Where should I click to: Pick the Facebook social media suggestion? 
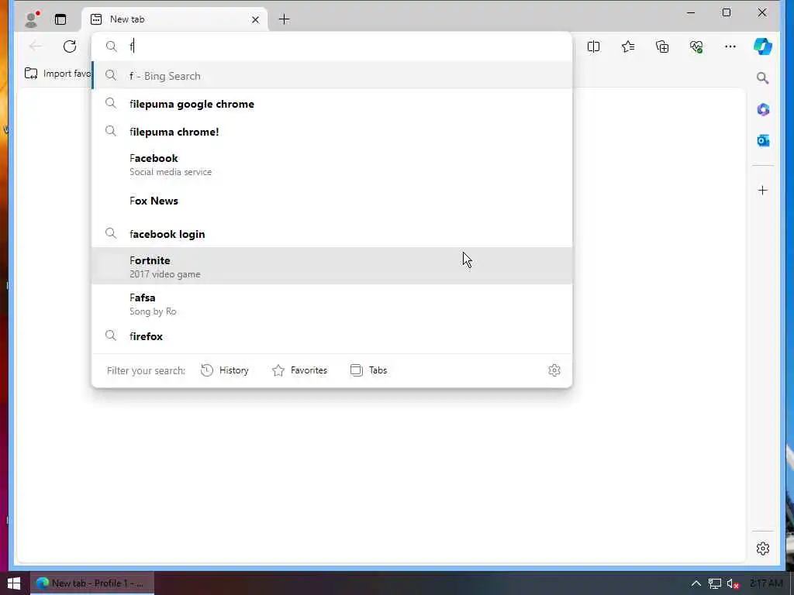click(332, 164)
